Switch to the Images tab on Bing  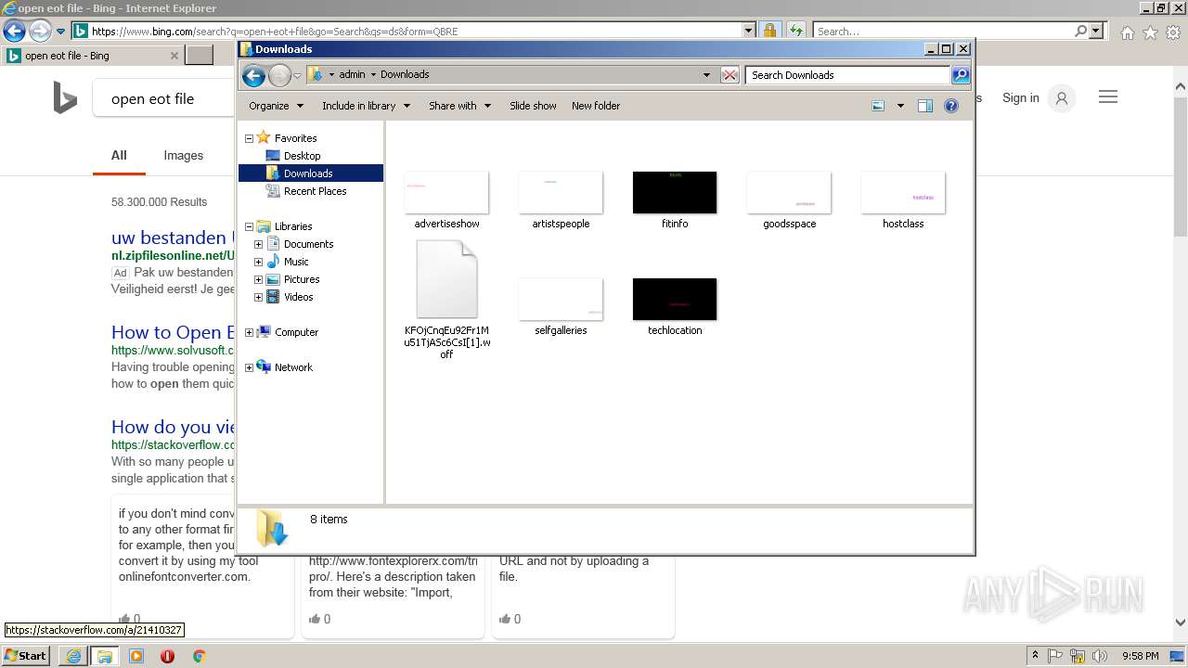pos(183,156)
